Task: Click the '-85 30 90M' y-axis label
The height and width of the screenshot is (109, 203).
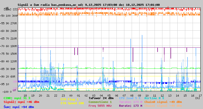Action: (8, 69)
